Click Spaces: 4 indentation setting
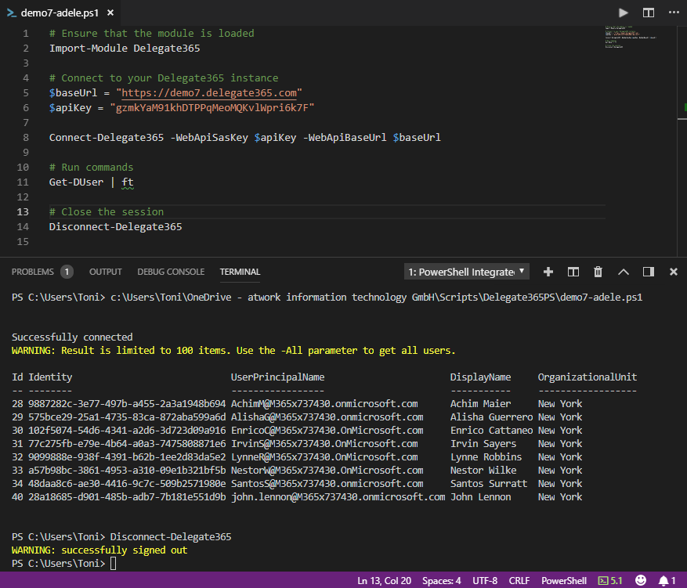 [442, 580]
